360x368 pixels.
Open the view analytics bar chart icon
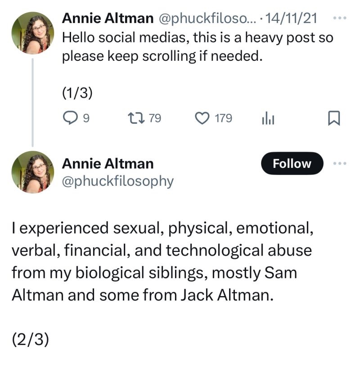tap(268, 118)
